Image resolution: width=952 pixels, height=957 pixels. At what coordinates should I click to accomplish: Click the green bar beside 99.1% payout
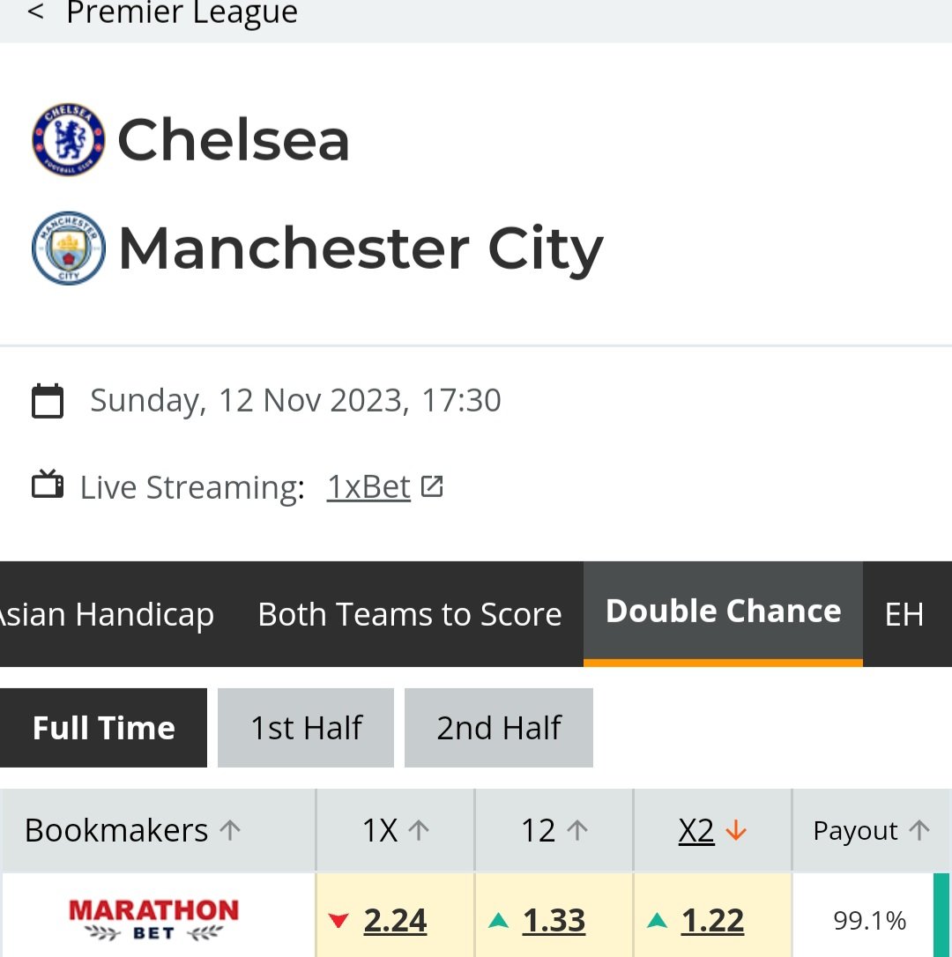point(941,915)
